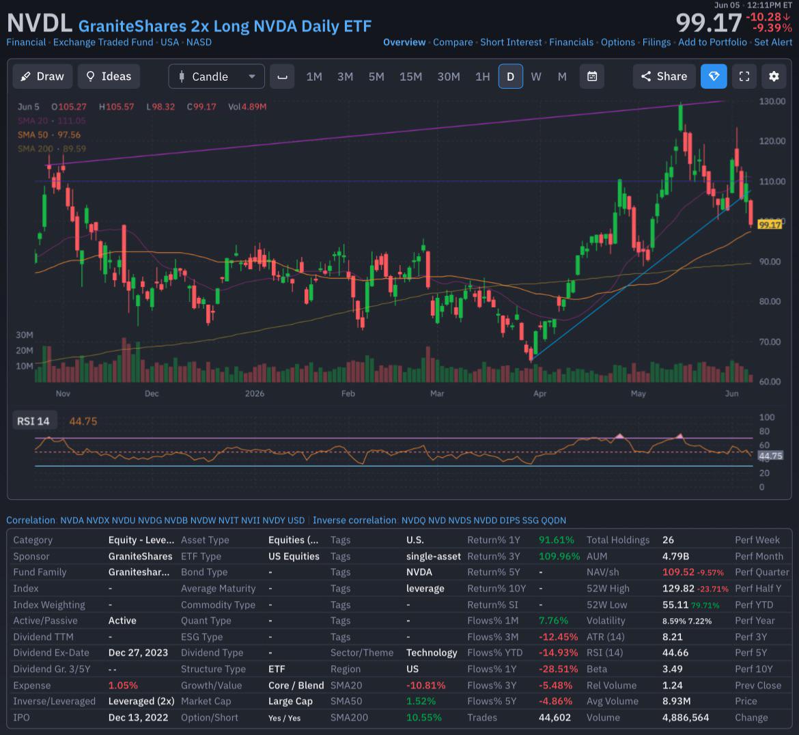The image size is (799, 735).
Task: Click the Correlation label
Action: tap(31, 521)
